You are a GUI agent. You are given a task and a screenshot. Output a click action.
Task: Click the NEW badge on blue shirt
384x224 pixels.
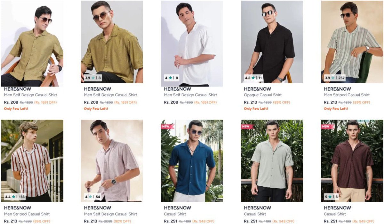tap(167, 127)
